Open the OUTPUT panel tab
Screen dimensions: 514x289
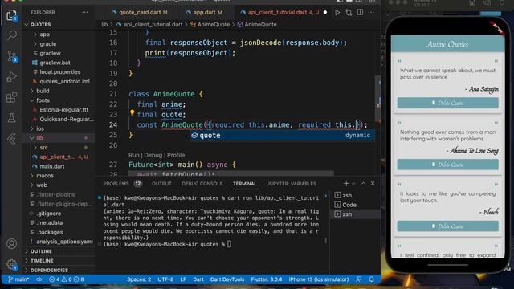point(161,184)
